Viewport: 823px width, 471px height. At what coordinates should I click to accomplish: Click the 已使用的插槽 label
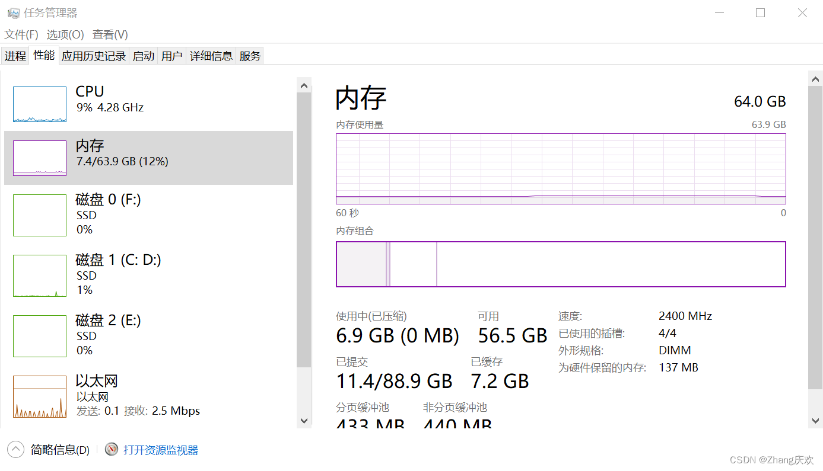click(x=592, y=333)
